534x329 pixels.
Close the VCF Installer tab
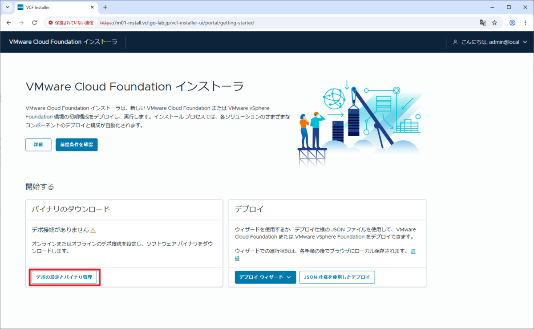click(92, 7)
